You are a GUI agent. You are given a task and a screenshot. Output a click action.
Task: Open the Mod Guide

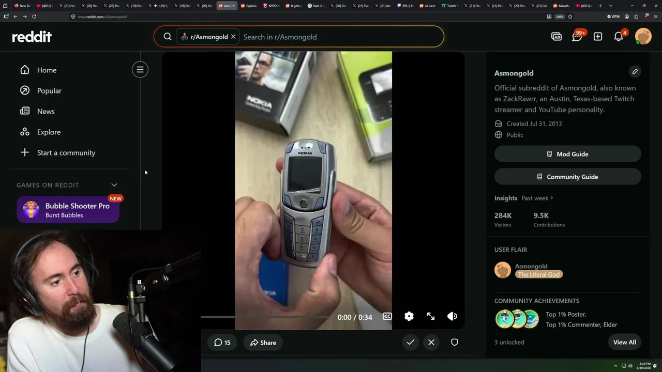[568, 154]
